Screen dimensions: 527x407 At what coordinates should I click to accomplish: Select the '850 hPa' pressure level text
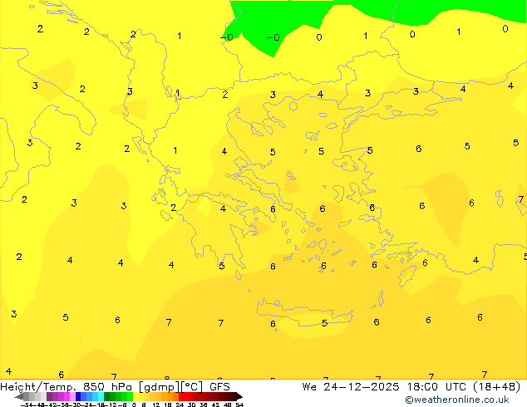point(107,387)
